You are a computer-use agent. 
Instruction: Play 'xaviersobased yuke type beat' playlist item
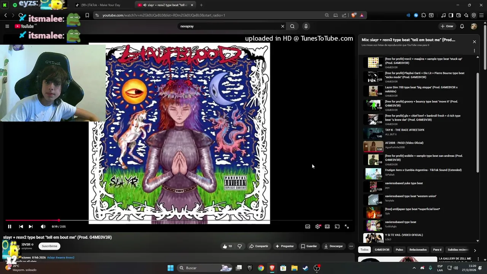click(x=419, y=186)
